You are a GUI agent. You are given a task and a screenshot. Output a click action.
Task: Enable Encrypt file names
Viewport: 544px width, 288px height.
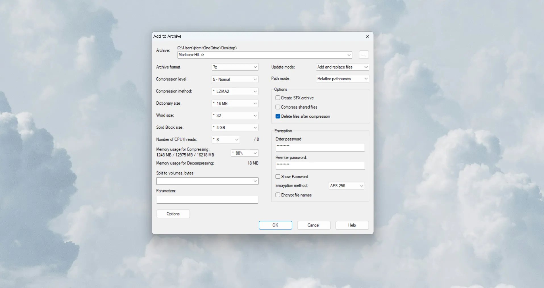tap(278, 195)
